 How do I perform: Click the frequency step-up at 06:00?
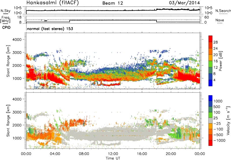[x=70, y=21]
